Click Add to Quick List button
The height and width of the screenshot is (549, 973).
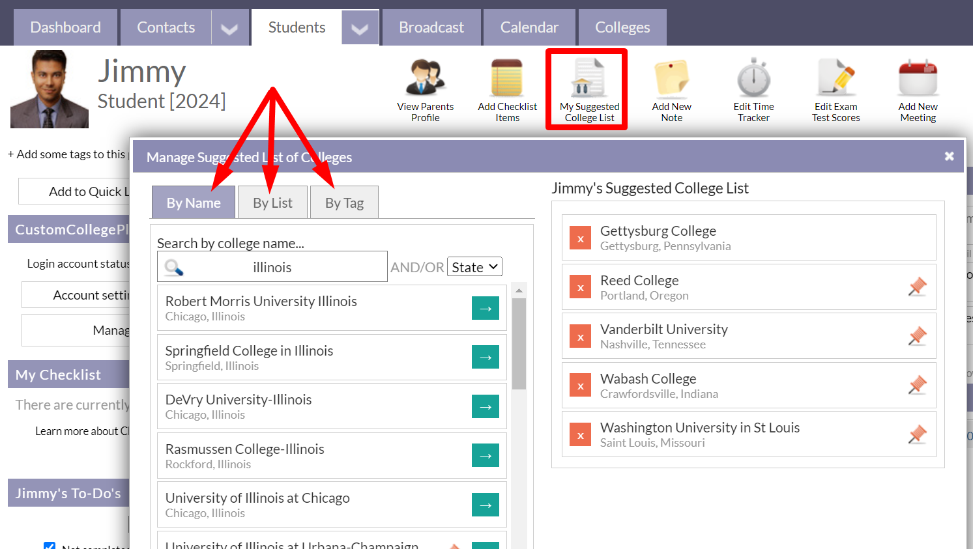pos(74,191)
